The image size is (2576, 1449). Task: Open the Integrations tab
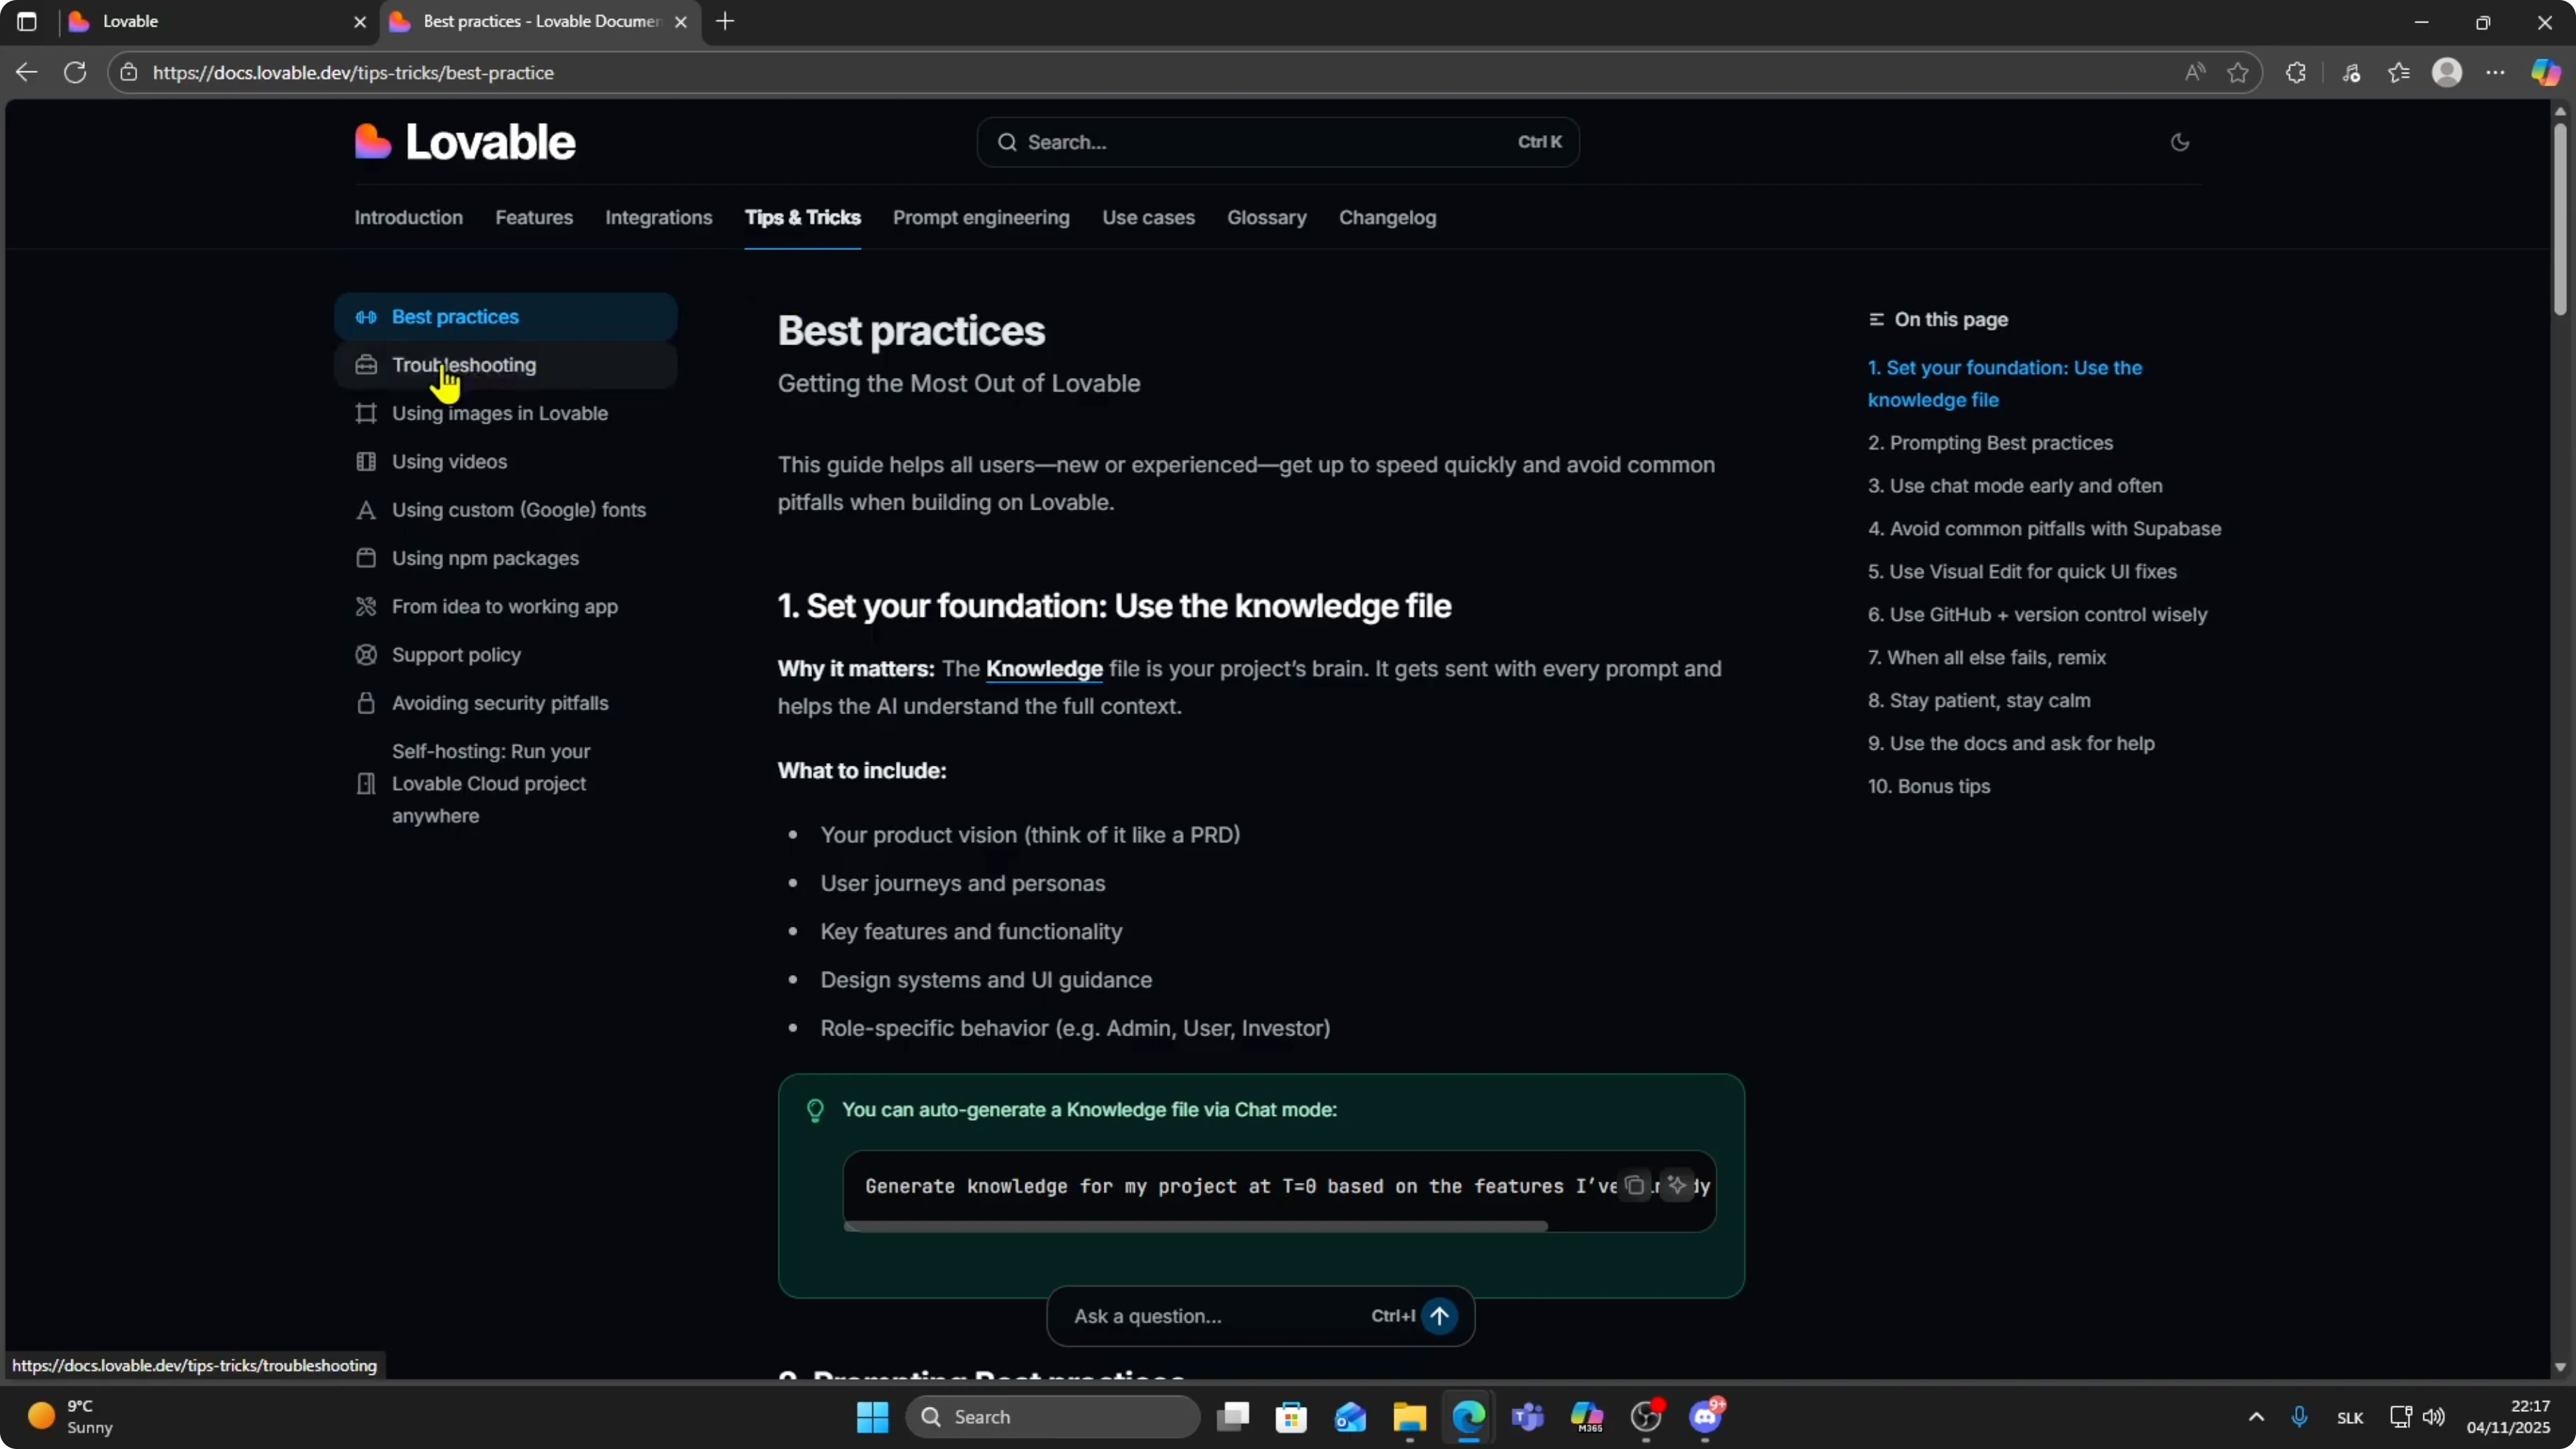pos(658,217)
